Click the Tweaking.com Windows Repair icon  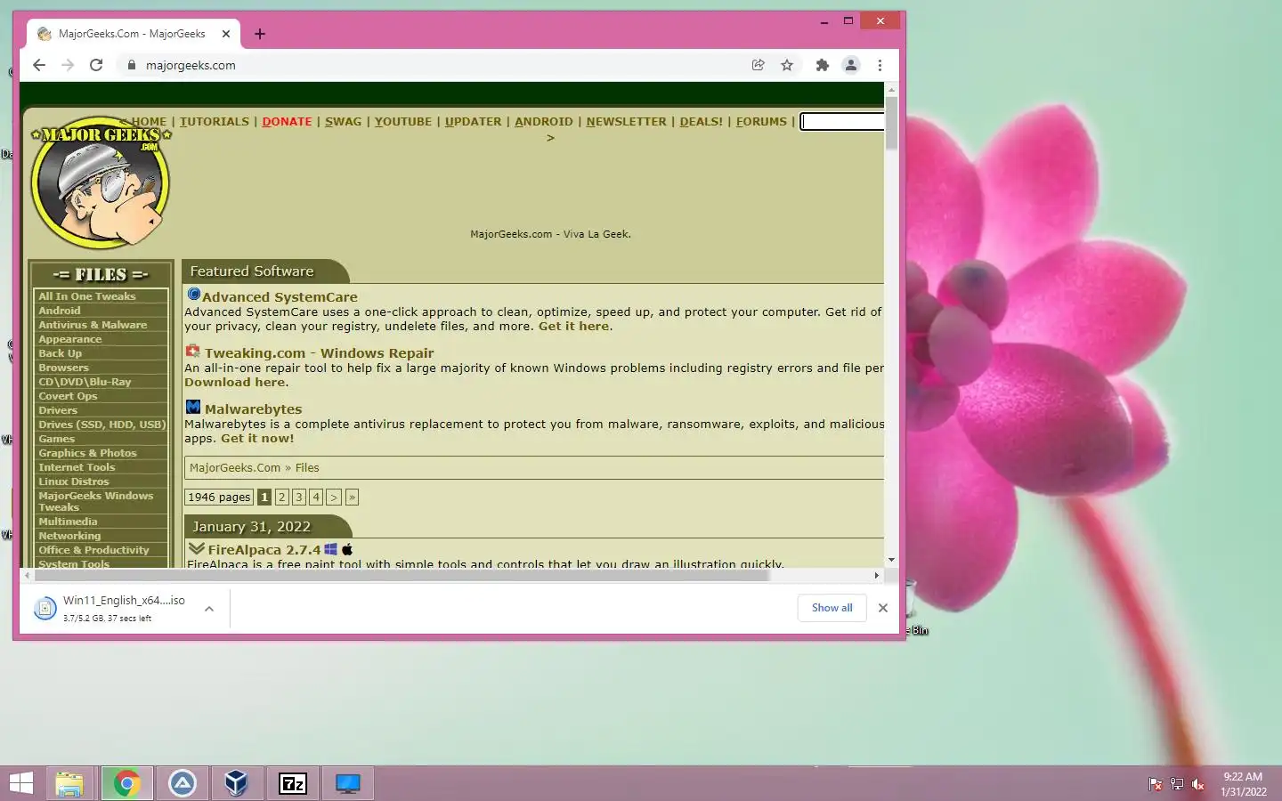(x=192, y=351)
